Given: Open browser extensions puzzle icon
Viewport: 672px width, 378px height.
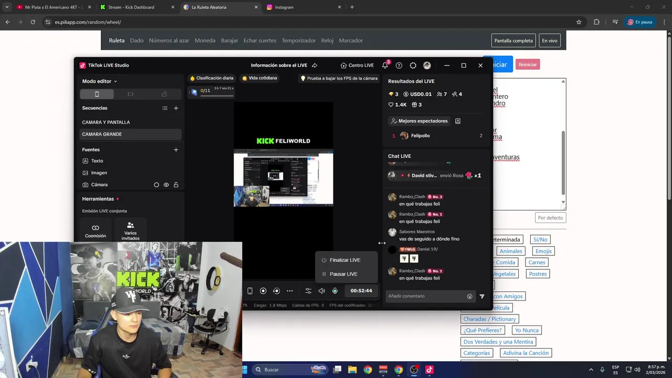Looking at the screenshot, I should pyautogui.click(x=596, y=22).
